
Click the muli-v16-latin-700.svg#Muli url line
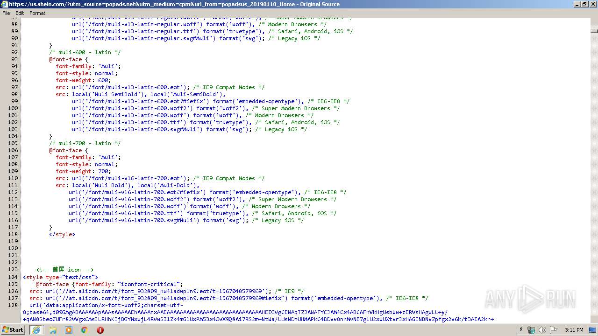pyautogui.click(x=186, y=220)
